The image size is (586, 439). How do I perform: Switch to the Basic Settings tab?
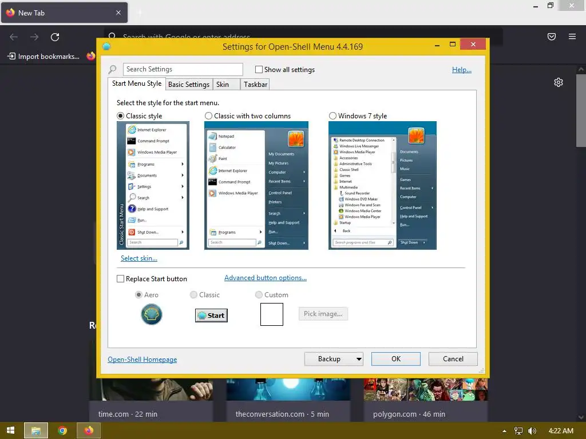[x=189, y=85]
